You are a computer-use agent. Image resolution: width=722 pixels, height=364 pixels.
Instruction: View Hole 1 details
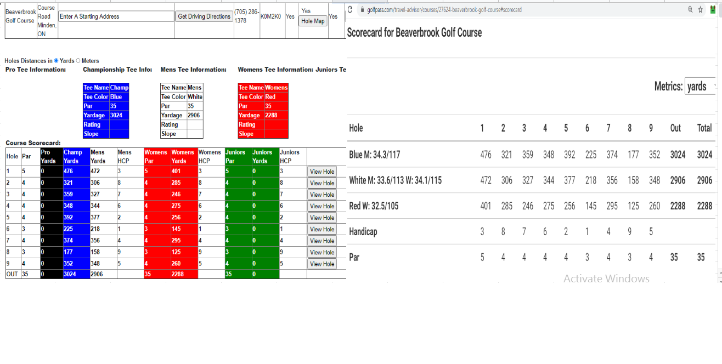click(x=322, y=172)
